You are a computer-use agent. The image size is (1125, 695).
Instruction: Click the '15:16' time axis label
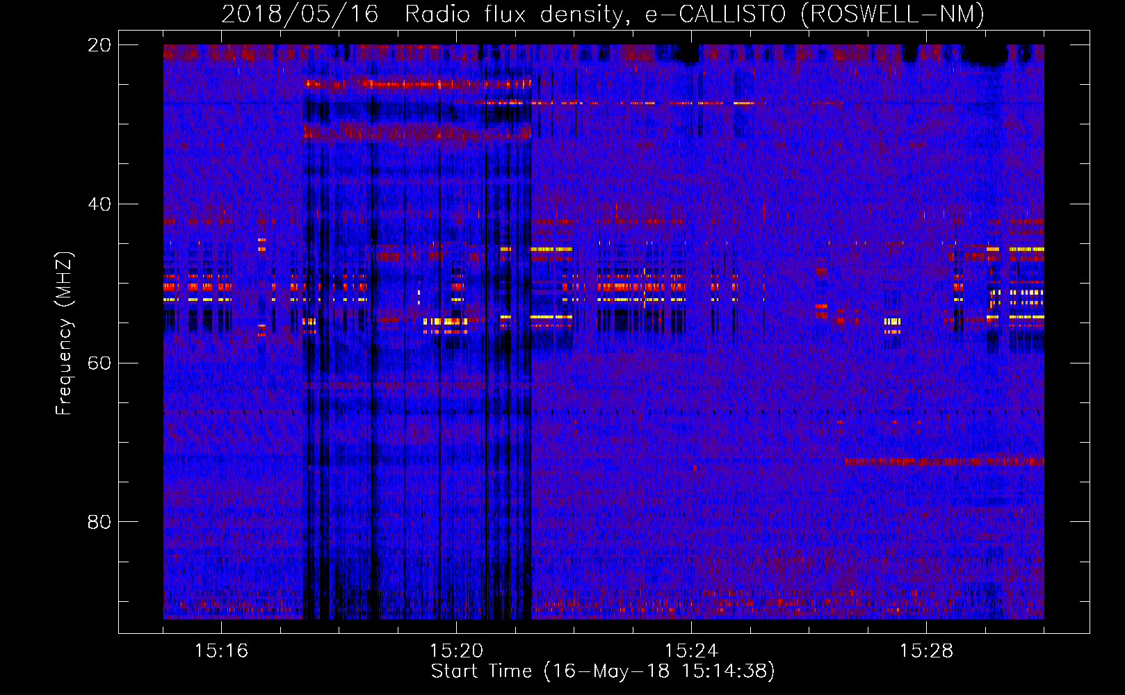221,651
